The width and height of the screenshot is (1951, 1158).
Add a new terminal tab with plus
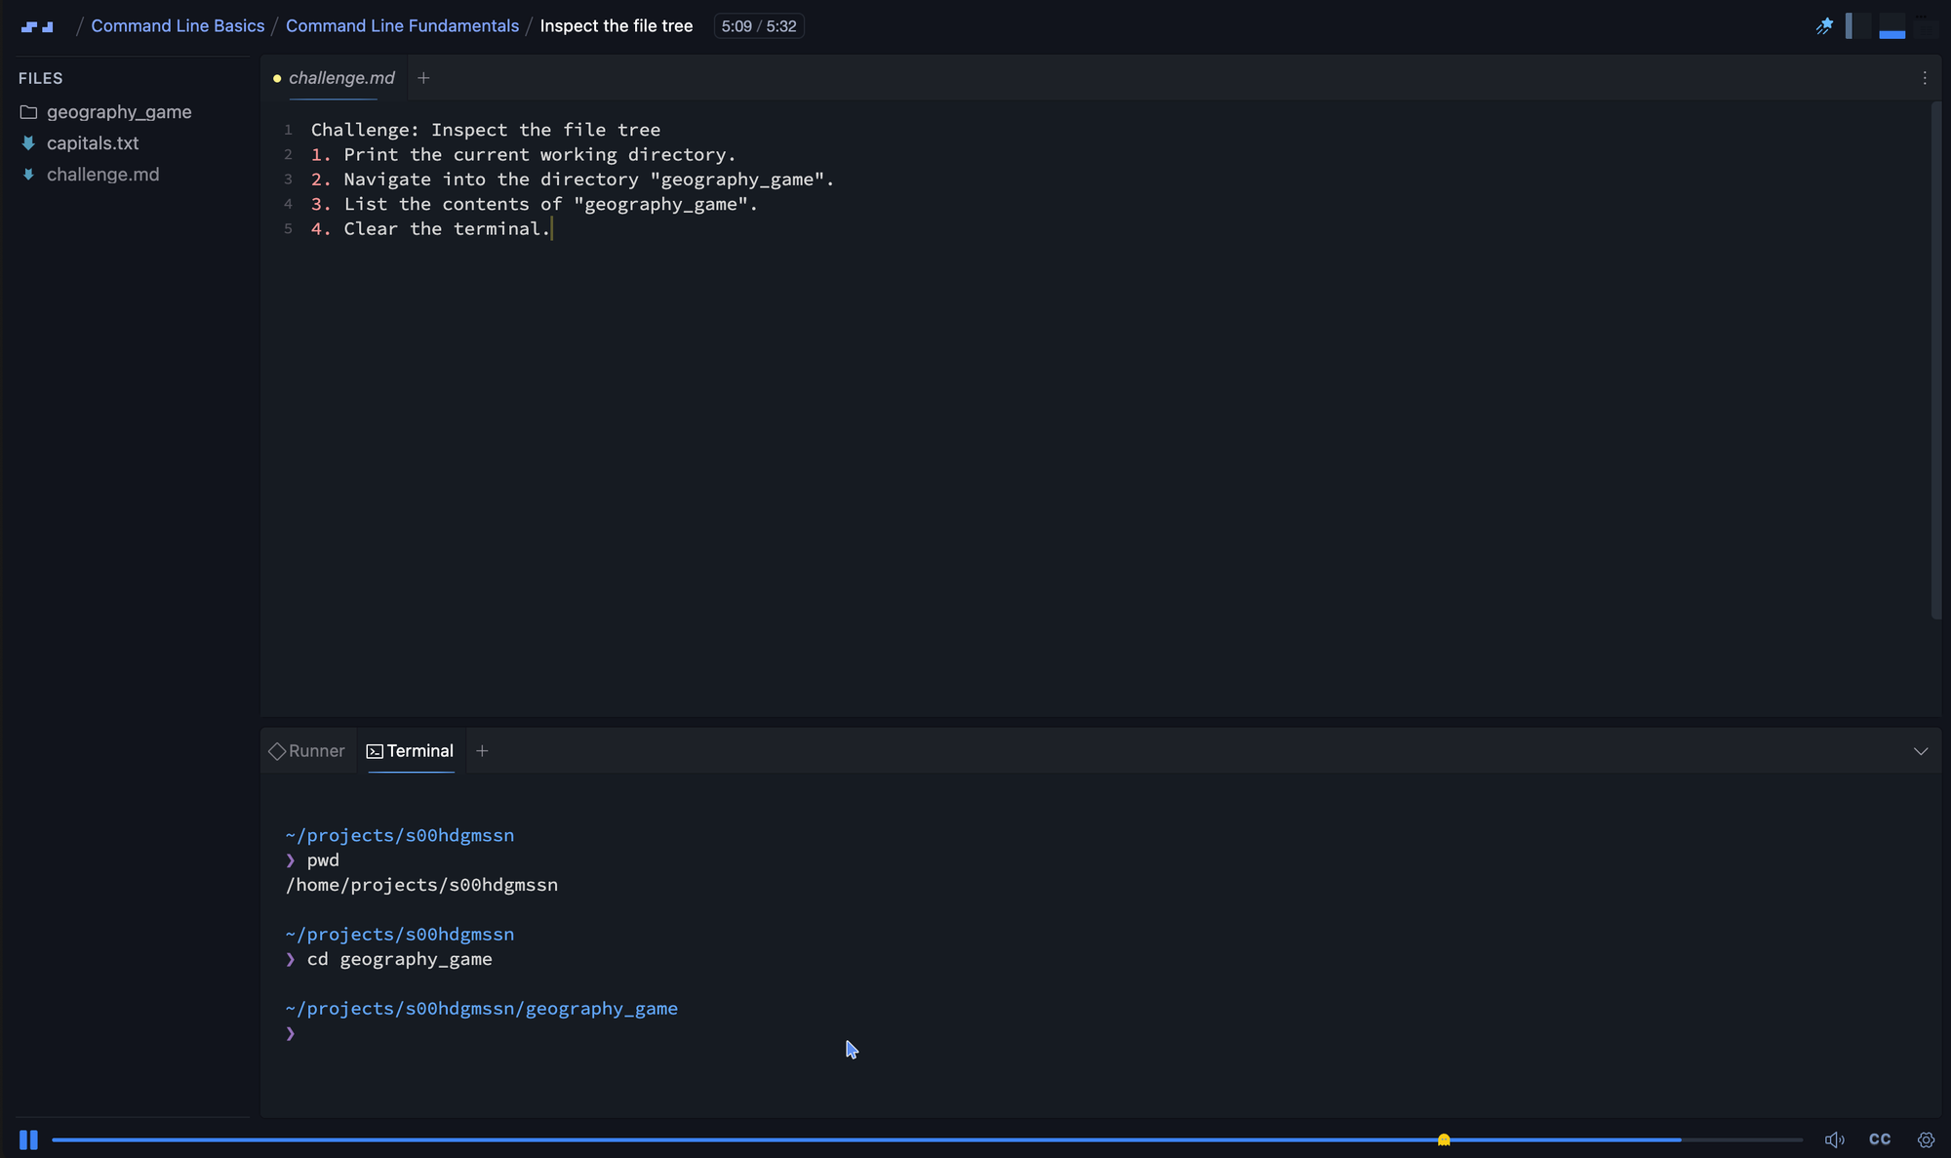click(x=482, y=751)
